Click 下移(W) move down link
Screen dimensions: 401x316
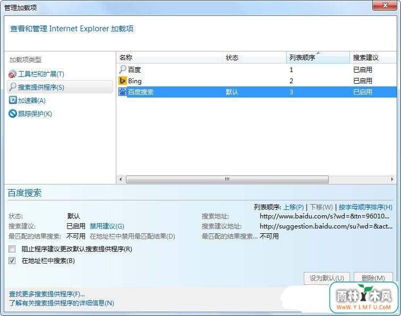tap(321, 207)
